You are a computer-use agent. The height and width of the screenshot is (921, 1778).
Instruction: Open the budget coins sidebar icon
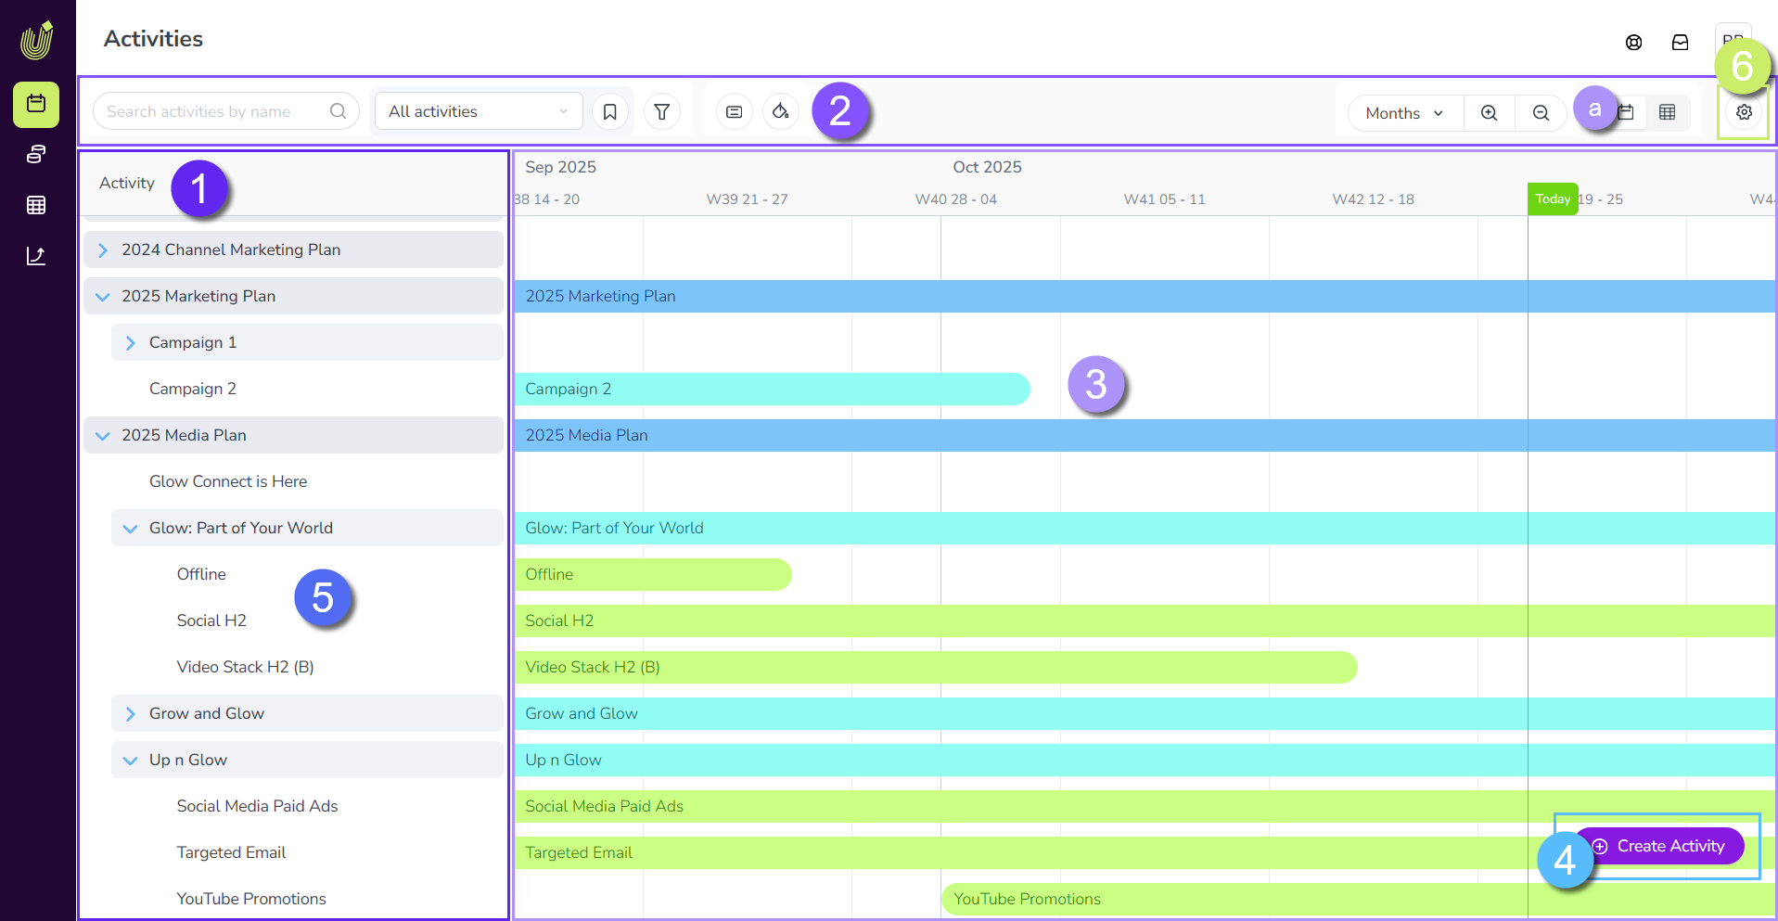(x=36, y=154)
